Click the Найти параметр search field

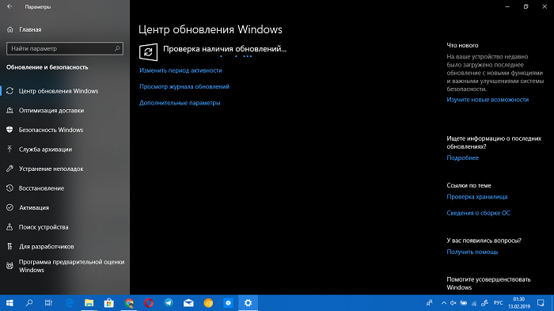pyautogui.click(x=65, y=48)
